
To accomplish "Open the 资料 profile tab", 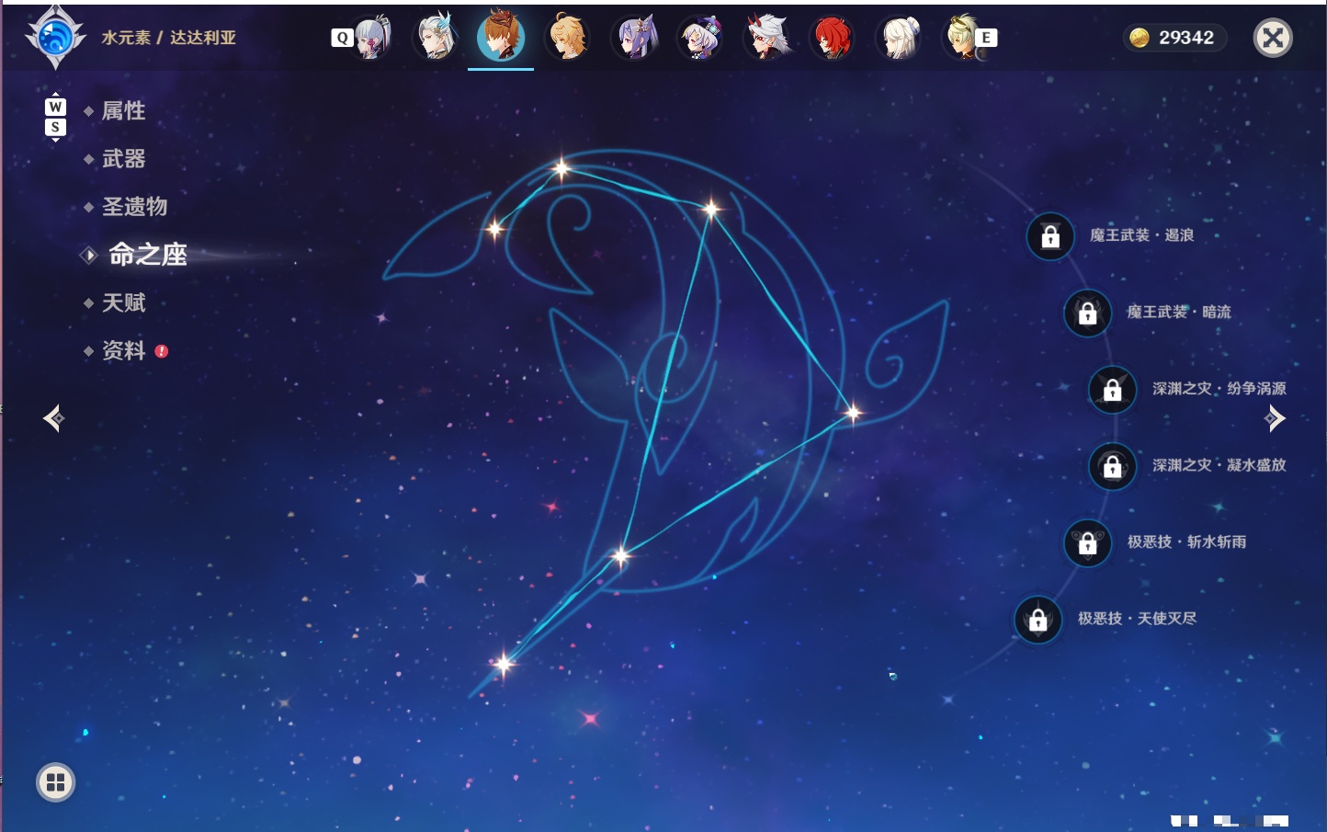I will pyautogui.click(x=123, y=350).
